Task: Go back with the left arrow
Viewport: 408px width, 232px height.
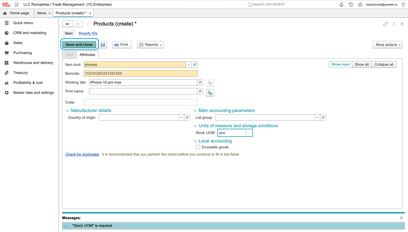Action: pos(67,24)
